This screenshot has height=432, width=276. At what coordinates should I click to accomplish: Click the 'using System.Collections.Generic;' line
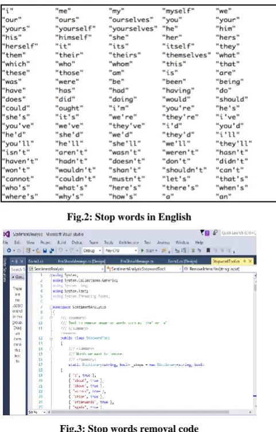pyautogui.click(x=85, y=281)
